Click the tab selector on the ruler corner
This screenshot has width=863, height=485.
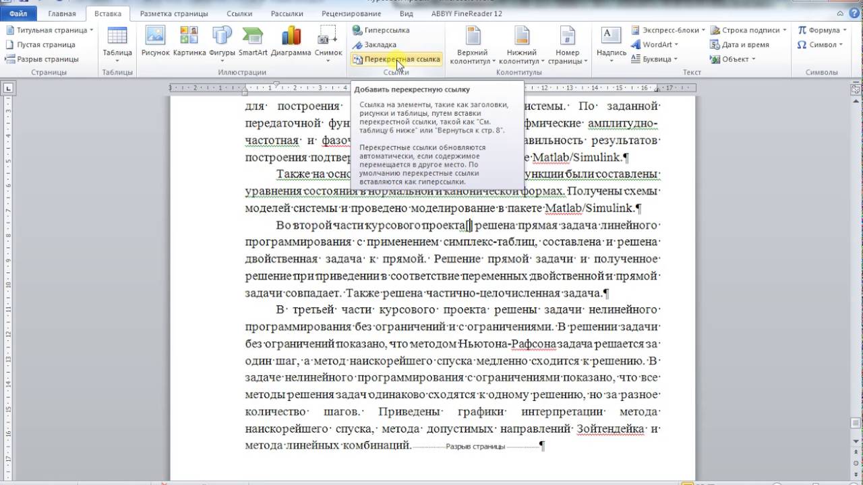click(8, 88)
